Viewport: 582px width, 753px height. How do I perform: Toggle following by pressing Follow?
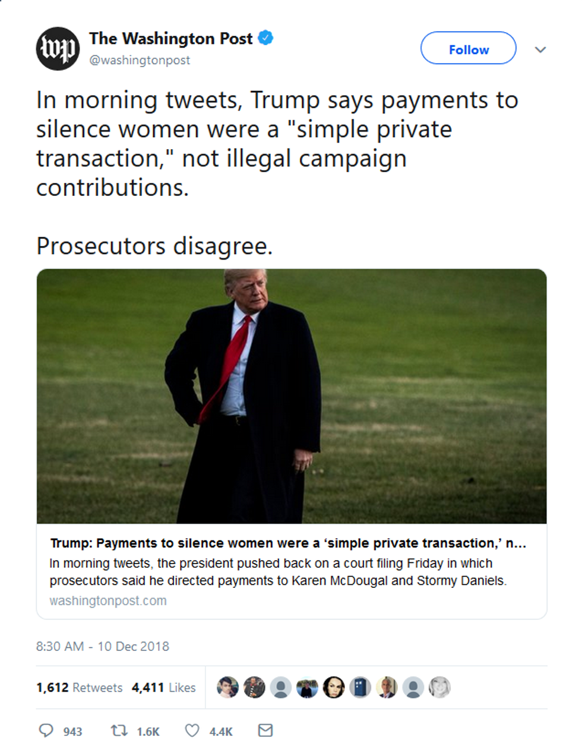[x=468, y=49]
